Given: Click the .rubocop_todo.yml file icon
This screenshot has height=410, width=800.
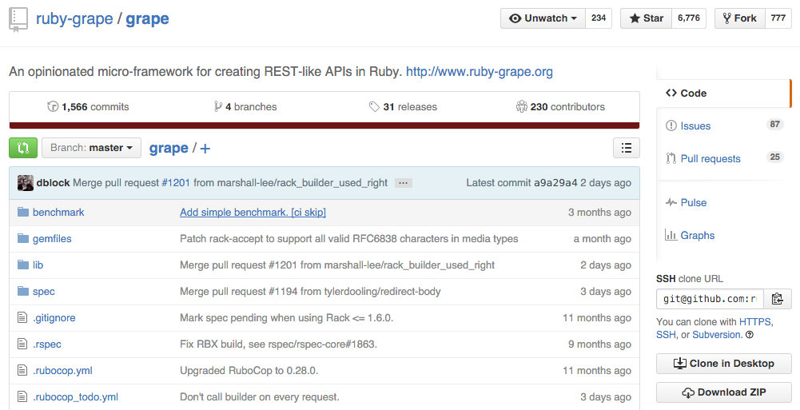Looking at the screenshot, I should tap(22, 397).
